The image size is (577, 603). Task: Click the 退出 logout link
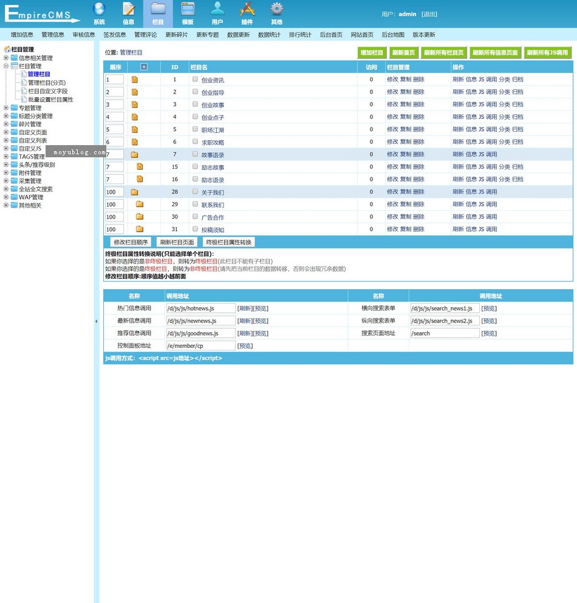[429, 14]
